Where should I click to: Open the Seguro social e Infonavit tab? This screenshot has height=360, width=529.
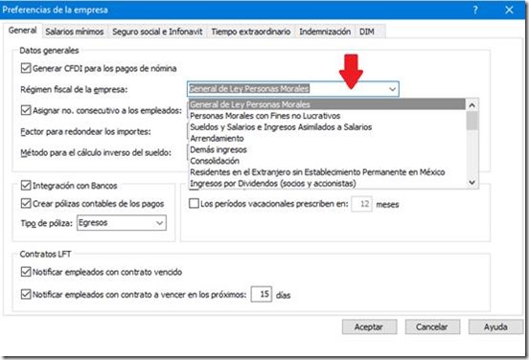click(x=157, y=32)
